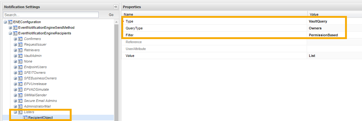Screen dimensions: 362x121
Task: Click the RecipientObject node icon
Action: tap(25, 118)
